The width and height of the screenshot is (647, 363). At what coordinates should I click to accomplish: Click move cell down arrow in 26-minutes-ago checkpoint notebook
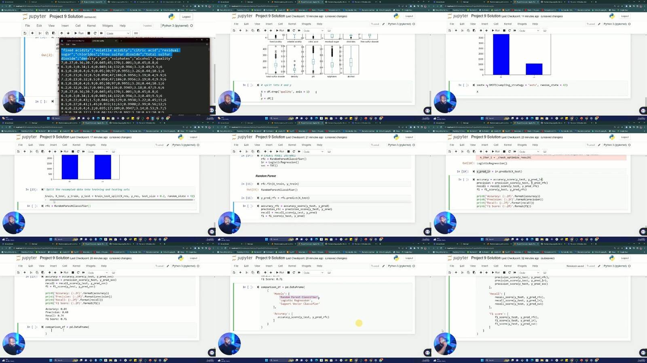[x=55, y=273]
